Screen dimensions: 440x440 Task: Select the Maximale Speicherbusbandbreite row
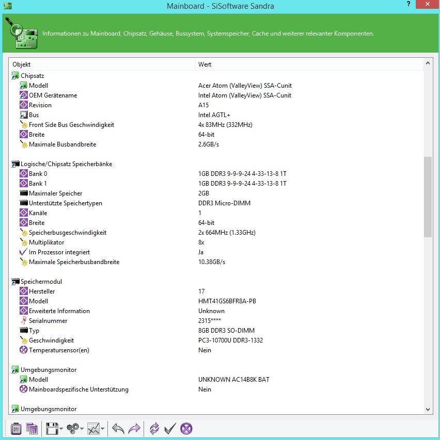[x=216, y=262]
